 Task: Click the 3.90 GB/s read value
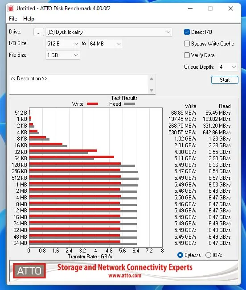pyautogui.click(x=220, y=158)
